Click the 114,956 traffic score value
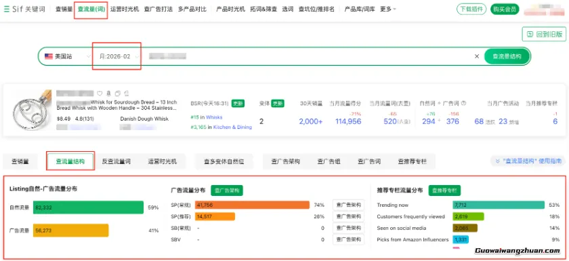569x261 pixels. pyautogui.click(x=348, y=121)
